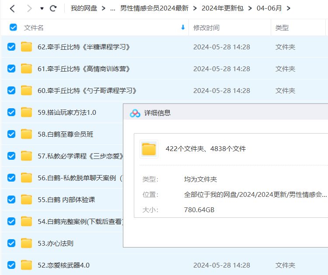Expand the chevron after 2024年更新包
Image resolution: width=328 pixels, height=275 pixels.
(250, 8)
